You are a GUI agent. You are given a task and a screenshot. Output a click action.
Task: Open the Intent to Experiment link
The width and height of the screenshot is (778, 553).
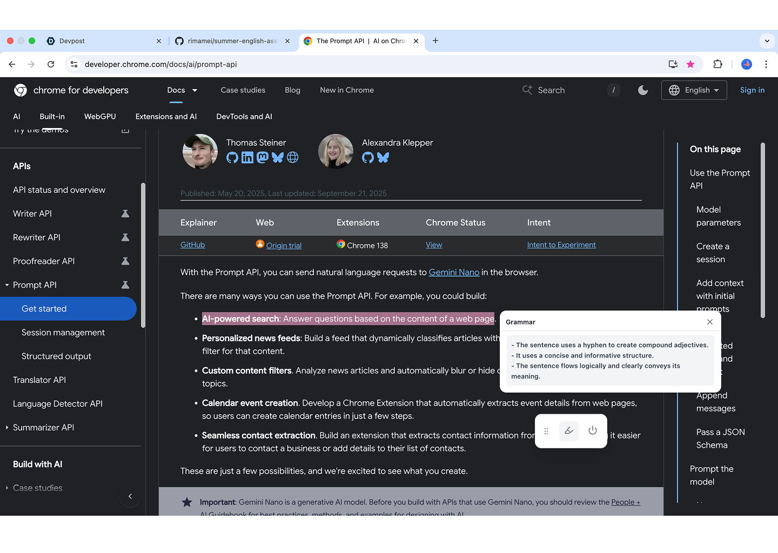pos(561,245)
